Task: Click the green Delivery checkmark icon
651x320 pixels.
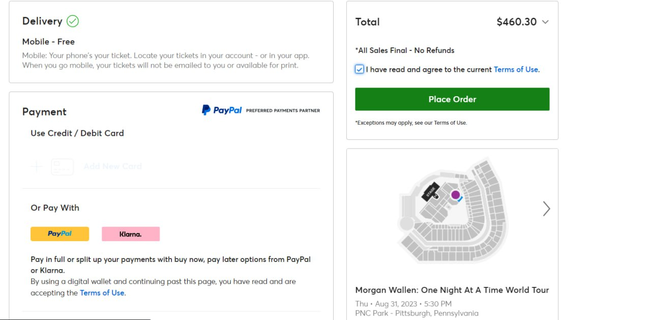Action: [x=73, y=21]
